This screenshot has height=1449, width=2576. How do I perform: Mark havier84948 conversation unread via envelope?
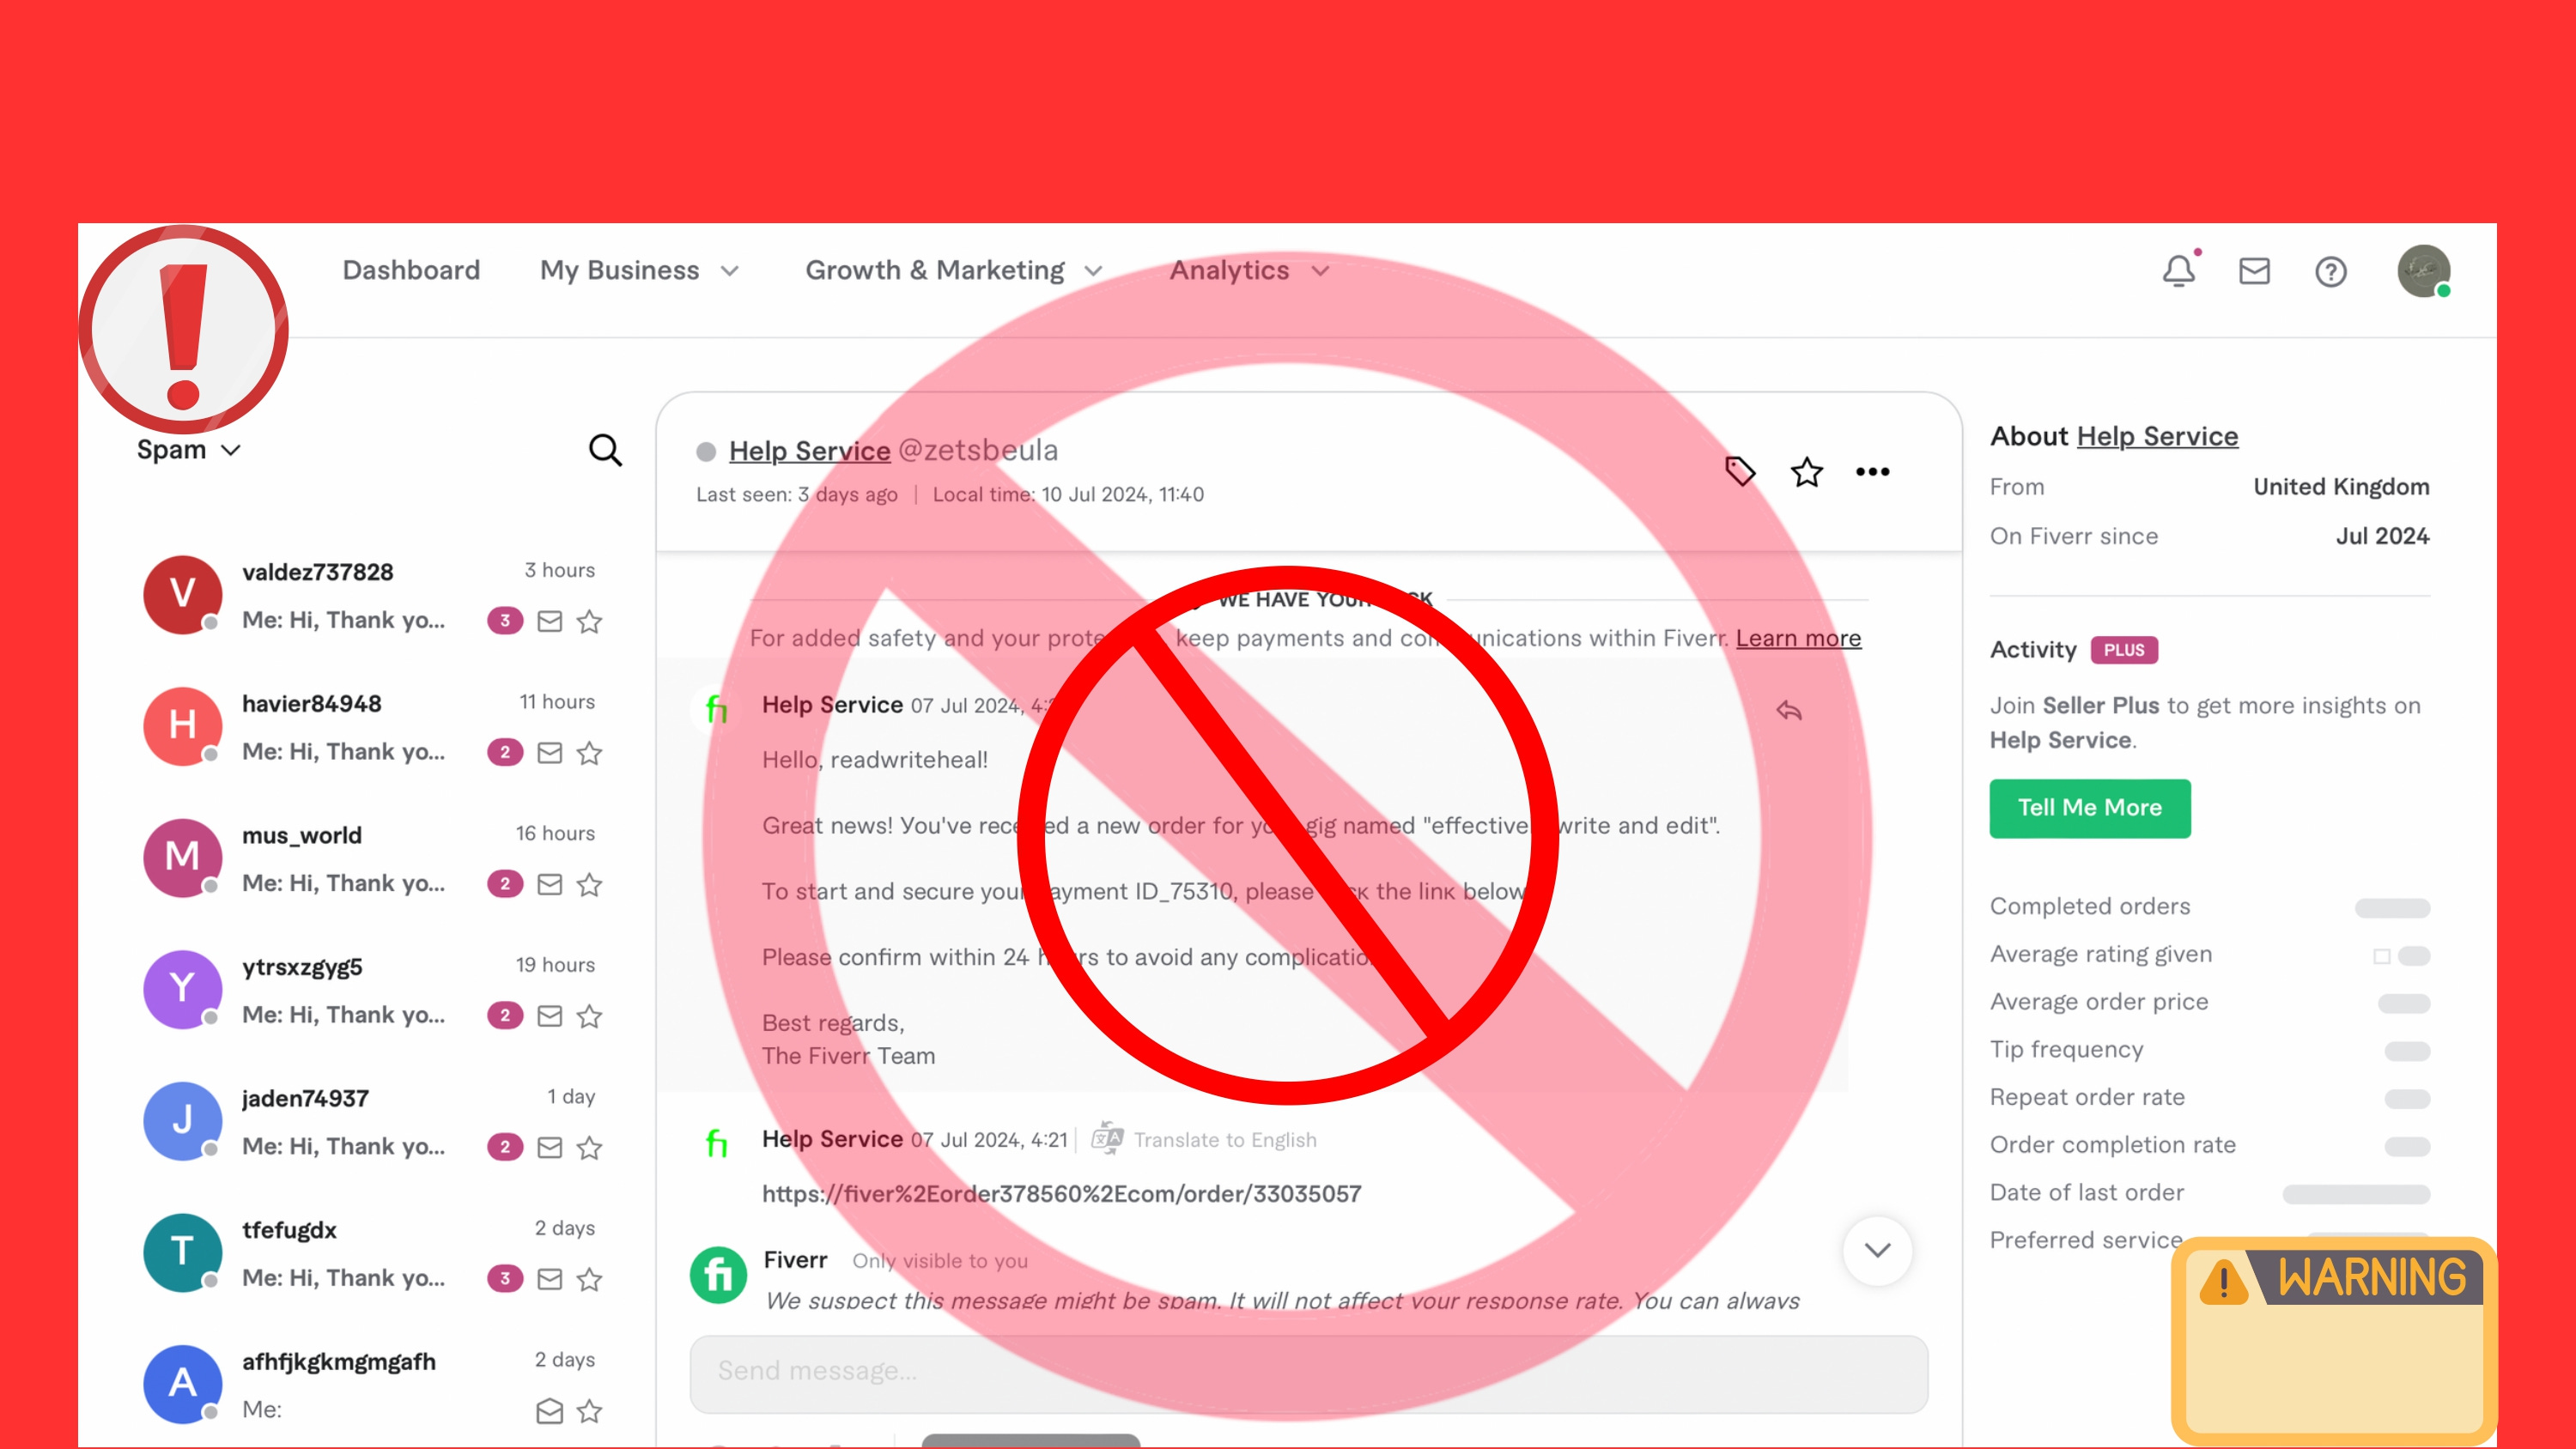tap(550, 752)
